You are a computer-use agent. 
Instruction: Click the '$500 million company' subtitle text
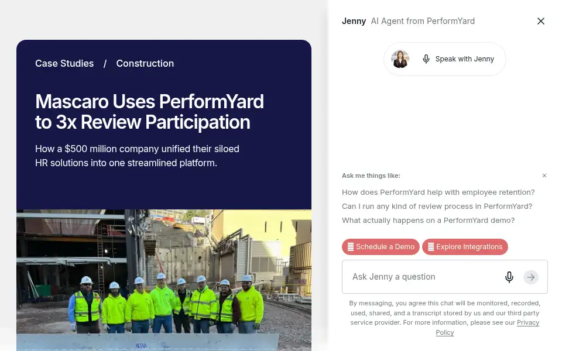pyautogui.click(x=137, y=156)
